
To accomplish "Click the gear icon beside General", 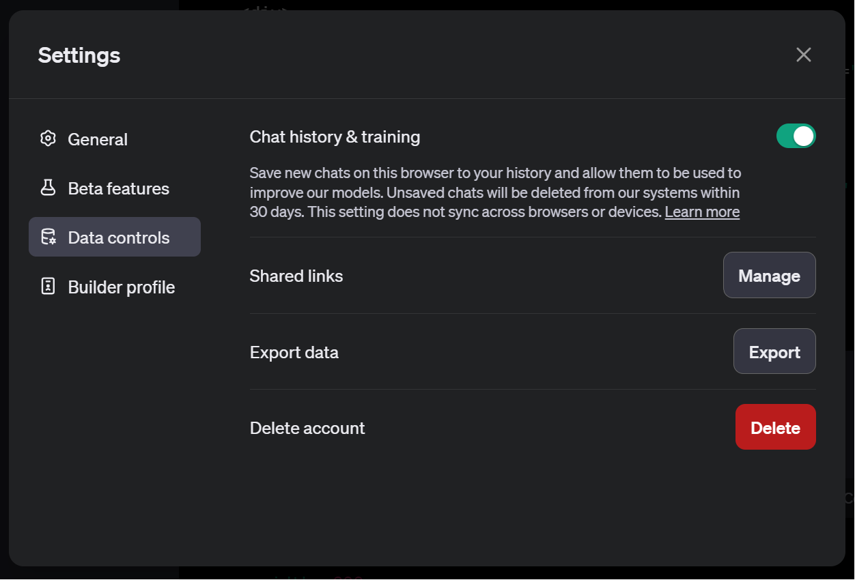I will [x=48, y=139].
